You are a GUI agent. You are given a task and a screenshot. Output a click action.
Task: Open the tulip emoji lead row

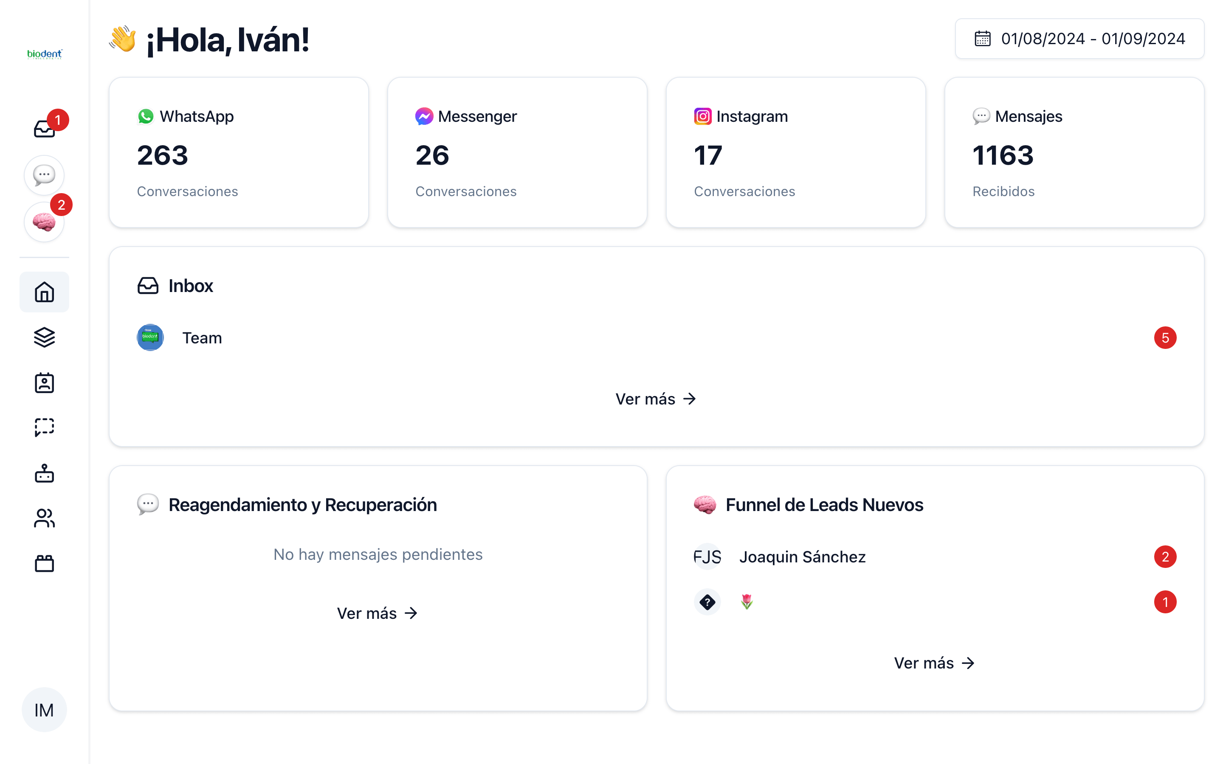click(747, 602)
